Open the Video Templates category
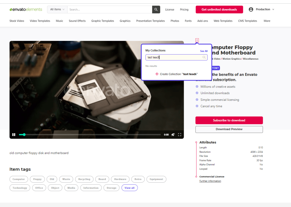 [x=40, y=21]
